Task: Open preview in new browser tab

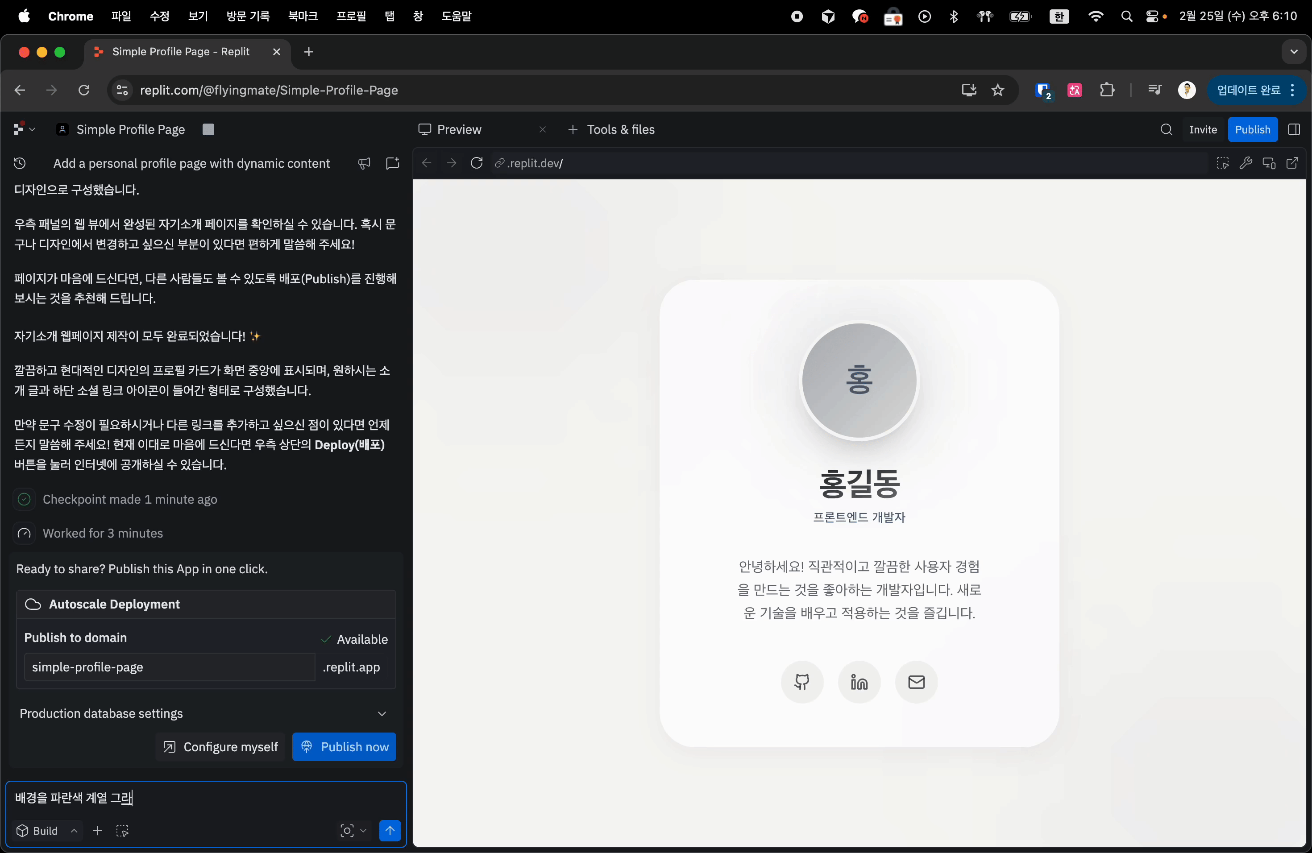Action: tap(1292, 163)
